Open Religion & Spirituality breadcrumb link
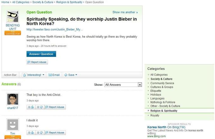Screen dimensions: 215x139 pos(69,2)
